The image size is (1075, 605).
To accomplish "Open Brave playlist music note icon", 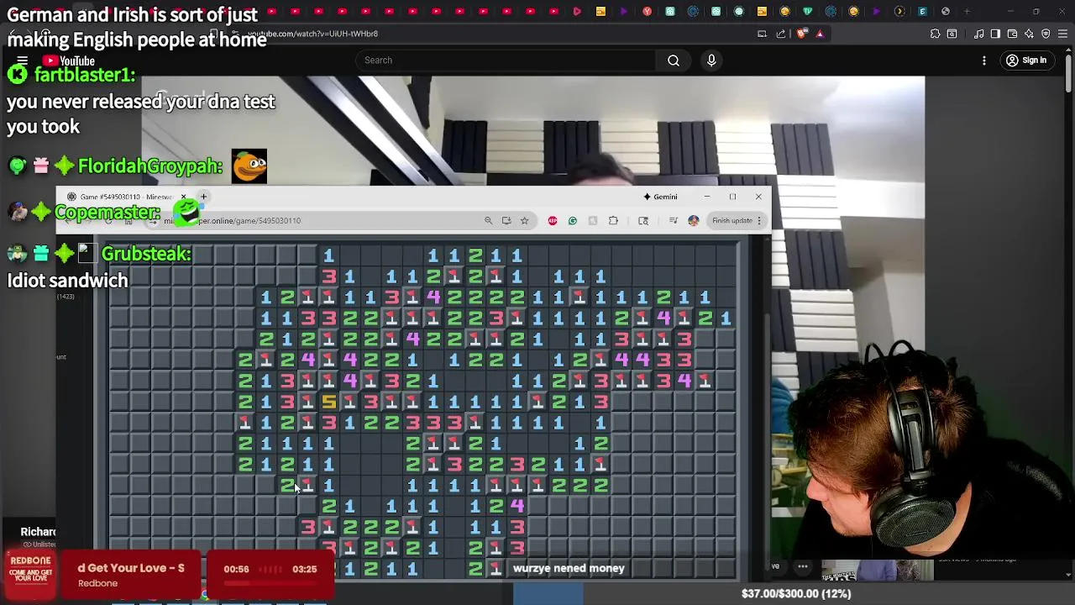I will (x=979, y=34).
